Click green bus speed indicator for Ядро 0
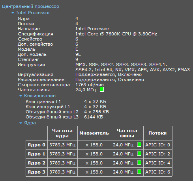This screenshot has height=181, width=193. 139,144
